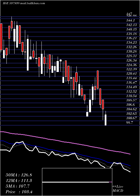Image resolution: width=140 pixels, height=196 pixels.
Task: Click the 124.36 price axis label
Action: click(x=132, y=65)
